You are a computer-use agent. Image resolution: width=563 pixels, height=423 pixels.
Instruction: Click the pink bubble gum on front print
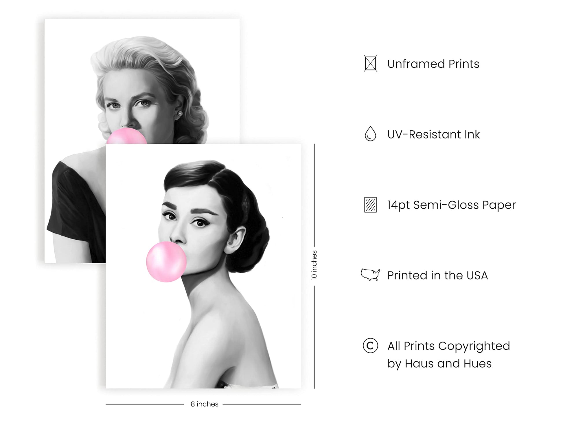click(166, 262)
